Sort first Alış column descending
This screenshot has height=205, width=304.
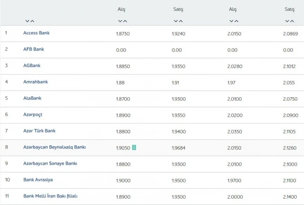click(120, 21)
